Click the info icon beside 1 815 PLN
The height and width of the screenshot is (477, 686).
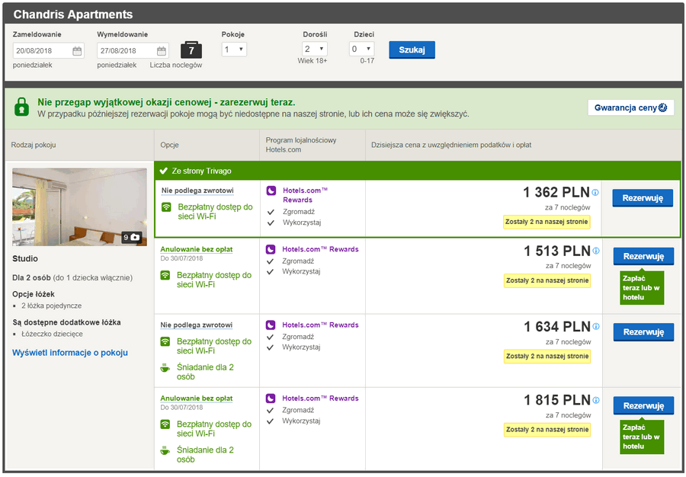pyautogui.click(x=596, y=400)
